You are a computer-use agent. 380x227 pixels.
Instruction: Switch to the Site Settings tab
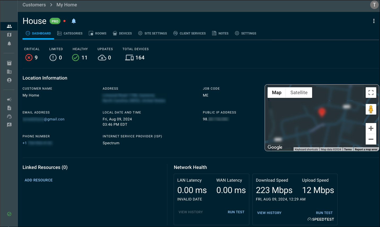(x=152, y=33)
